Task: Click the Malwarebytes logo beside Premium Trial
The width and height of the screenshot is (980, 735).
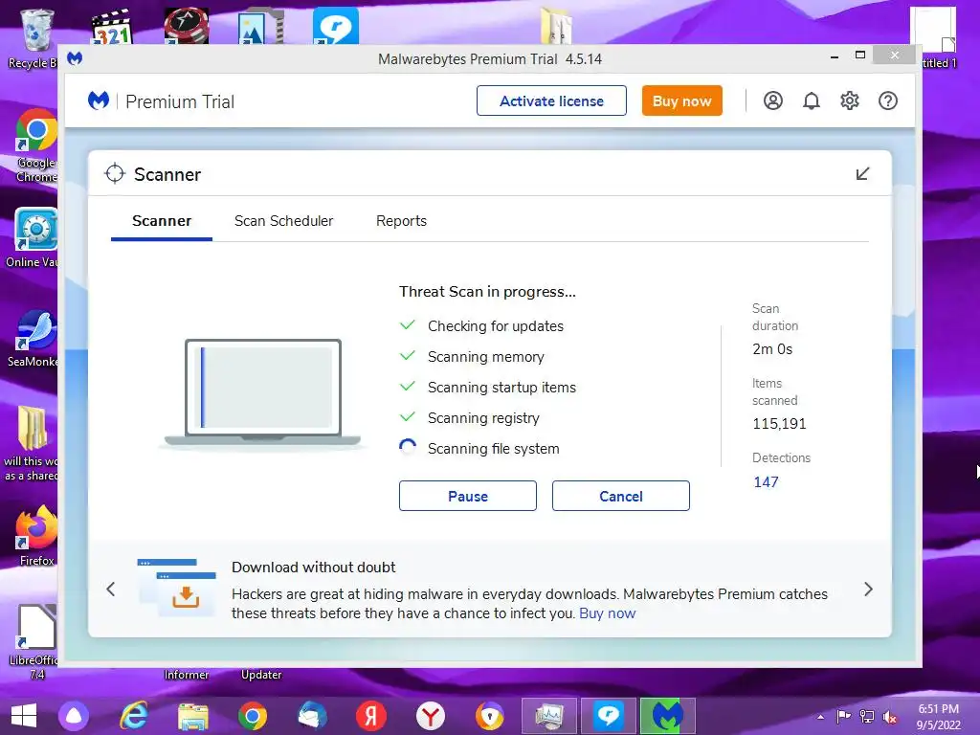Action: pyautogui.click(x=99, y=100)
